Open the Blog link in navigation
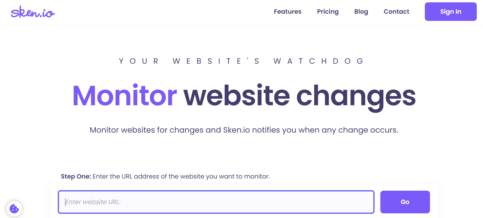The image size is (483, 218). pyautogui.click(x=361, y=12)
